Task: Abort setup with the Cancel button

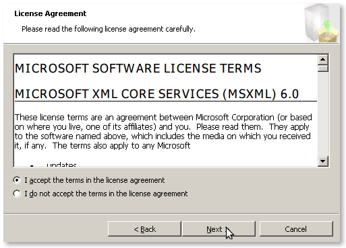Action: pyautogui.click(x=296, y=229)
